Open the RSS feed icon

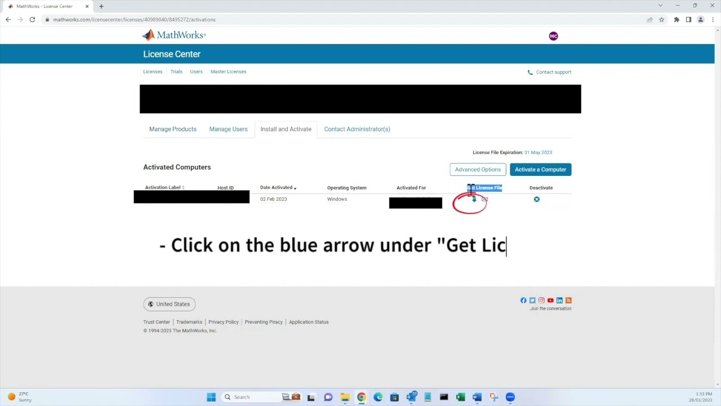click(568, 301)
